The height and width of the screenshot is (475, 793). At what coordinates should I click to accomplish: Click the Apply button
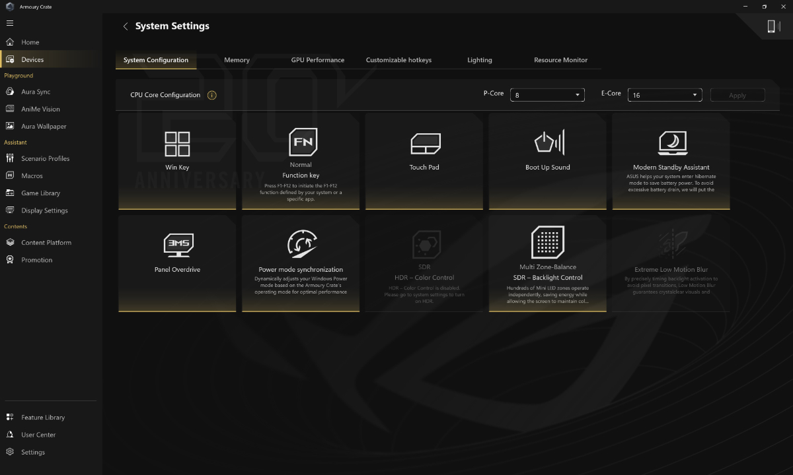tap(737, 95)
